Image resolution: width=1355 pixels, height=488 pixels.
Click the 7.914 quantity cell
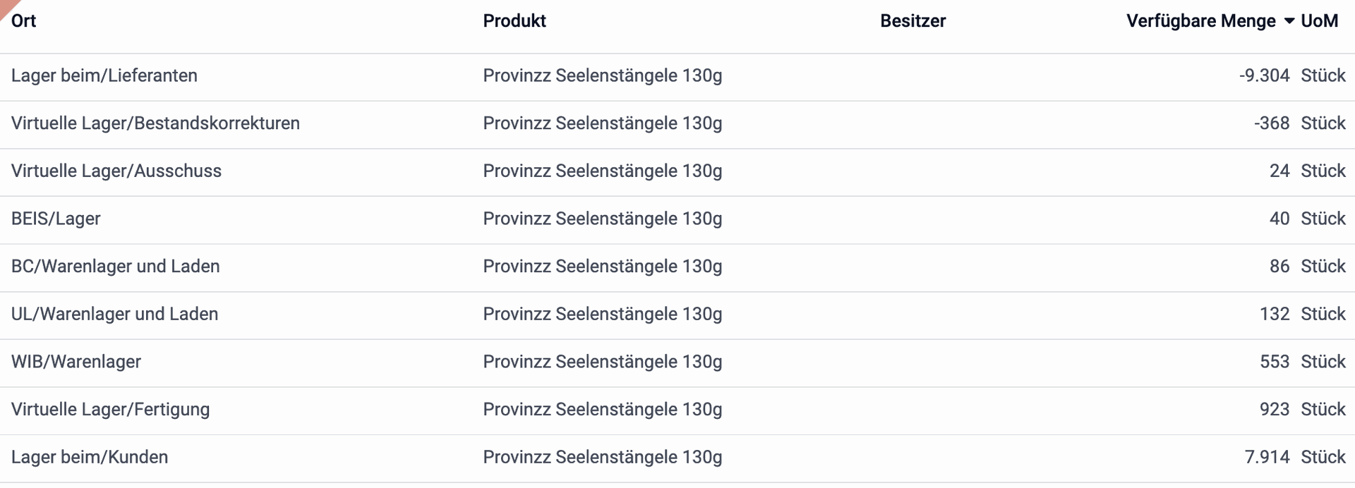[1267, 457]
